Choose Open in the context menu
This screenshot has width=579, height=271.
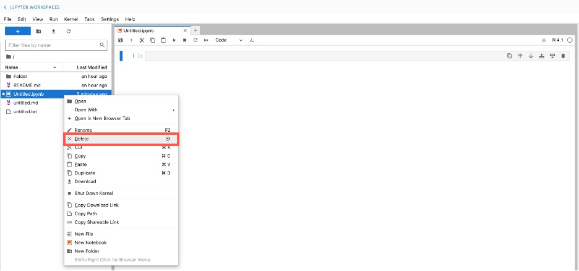point(121,101)
